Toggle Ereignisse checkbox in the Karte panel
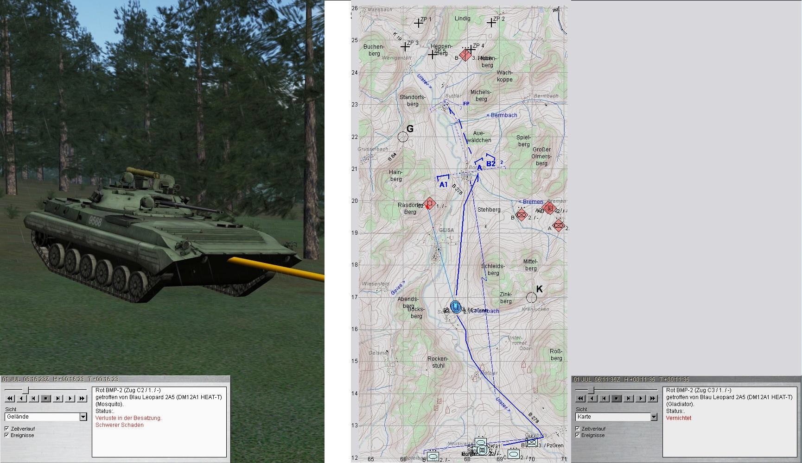The width and height of the screenshot is (802, 463). [578, 435]
